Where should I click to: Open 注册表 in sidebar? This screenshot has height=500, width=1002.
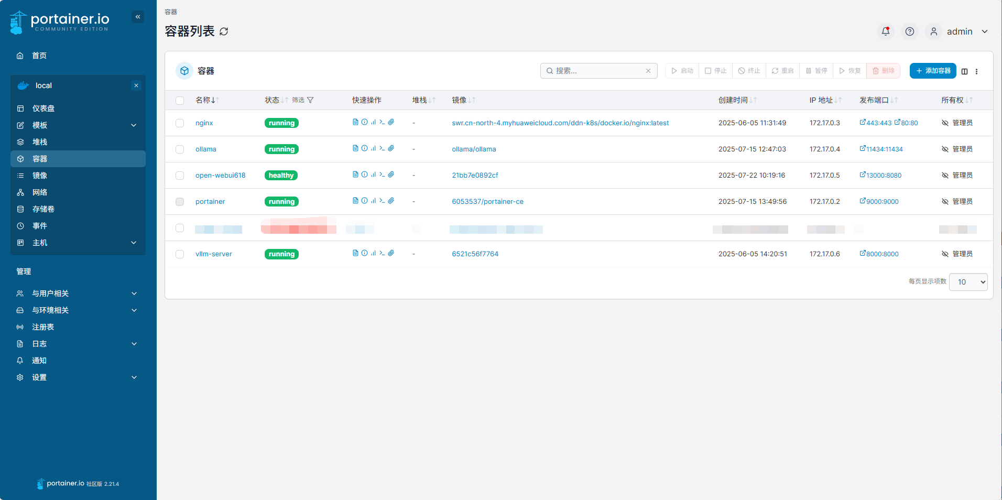[x=78, y=327]
